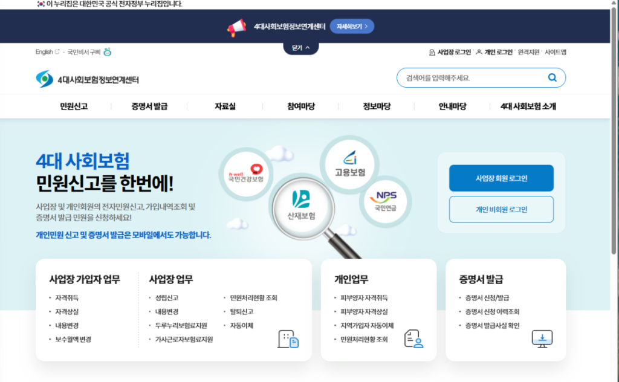
Task: Click the 증명서 발급 card heading
Action: pos(481,279)
